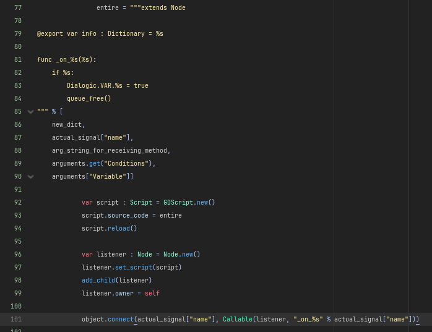Place cursor on 'arguments["Variable"]]'
This screenshot has height=332, width=432.
[93, 176]
